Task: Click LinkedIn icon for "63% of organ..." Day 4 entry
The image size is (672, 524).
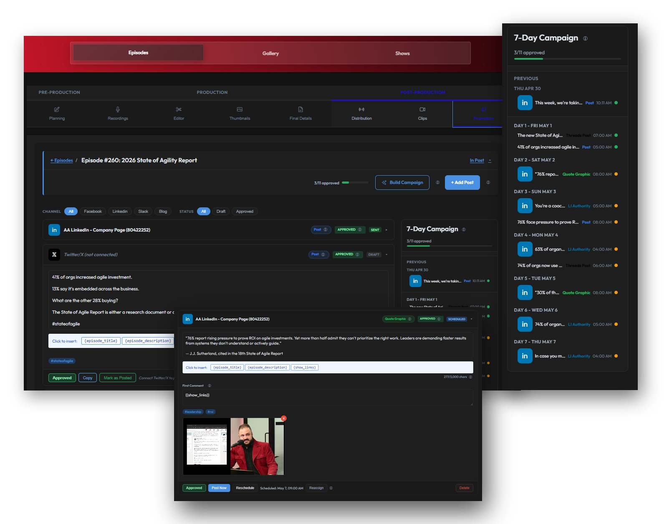Action: click(525, 249)
